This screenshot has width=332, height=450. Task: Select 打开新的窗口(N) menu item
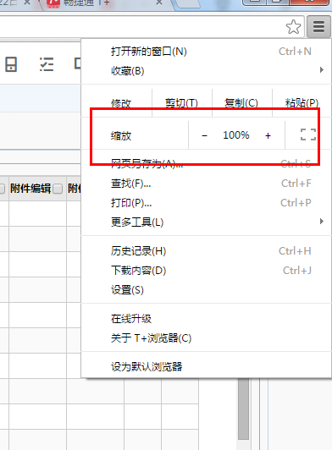206,52
